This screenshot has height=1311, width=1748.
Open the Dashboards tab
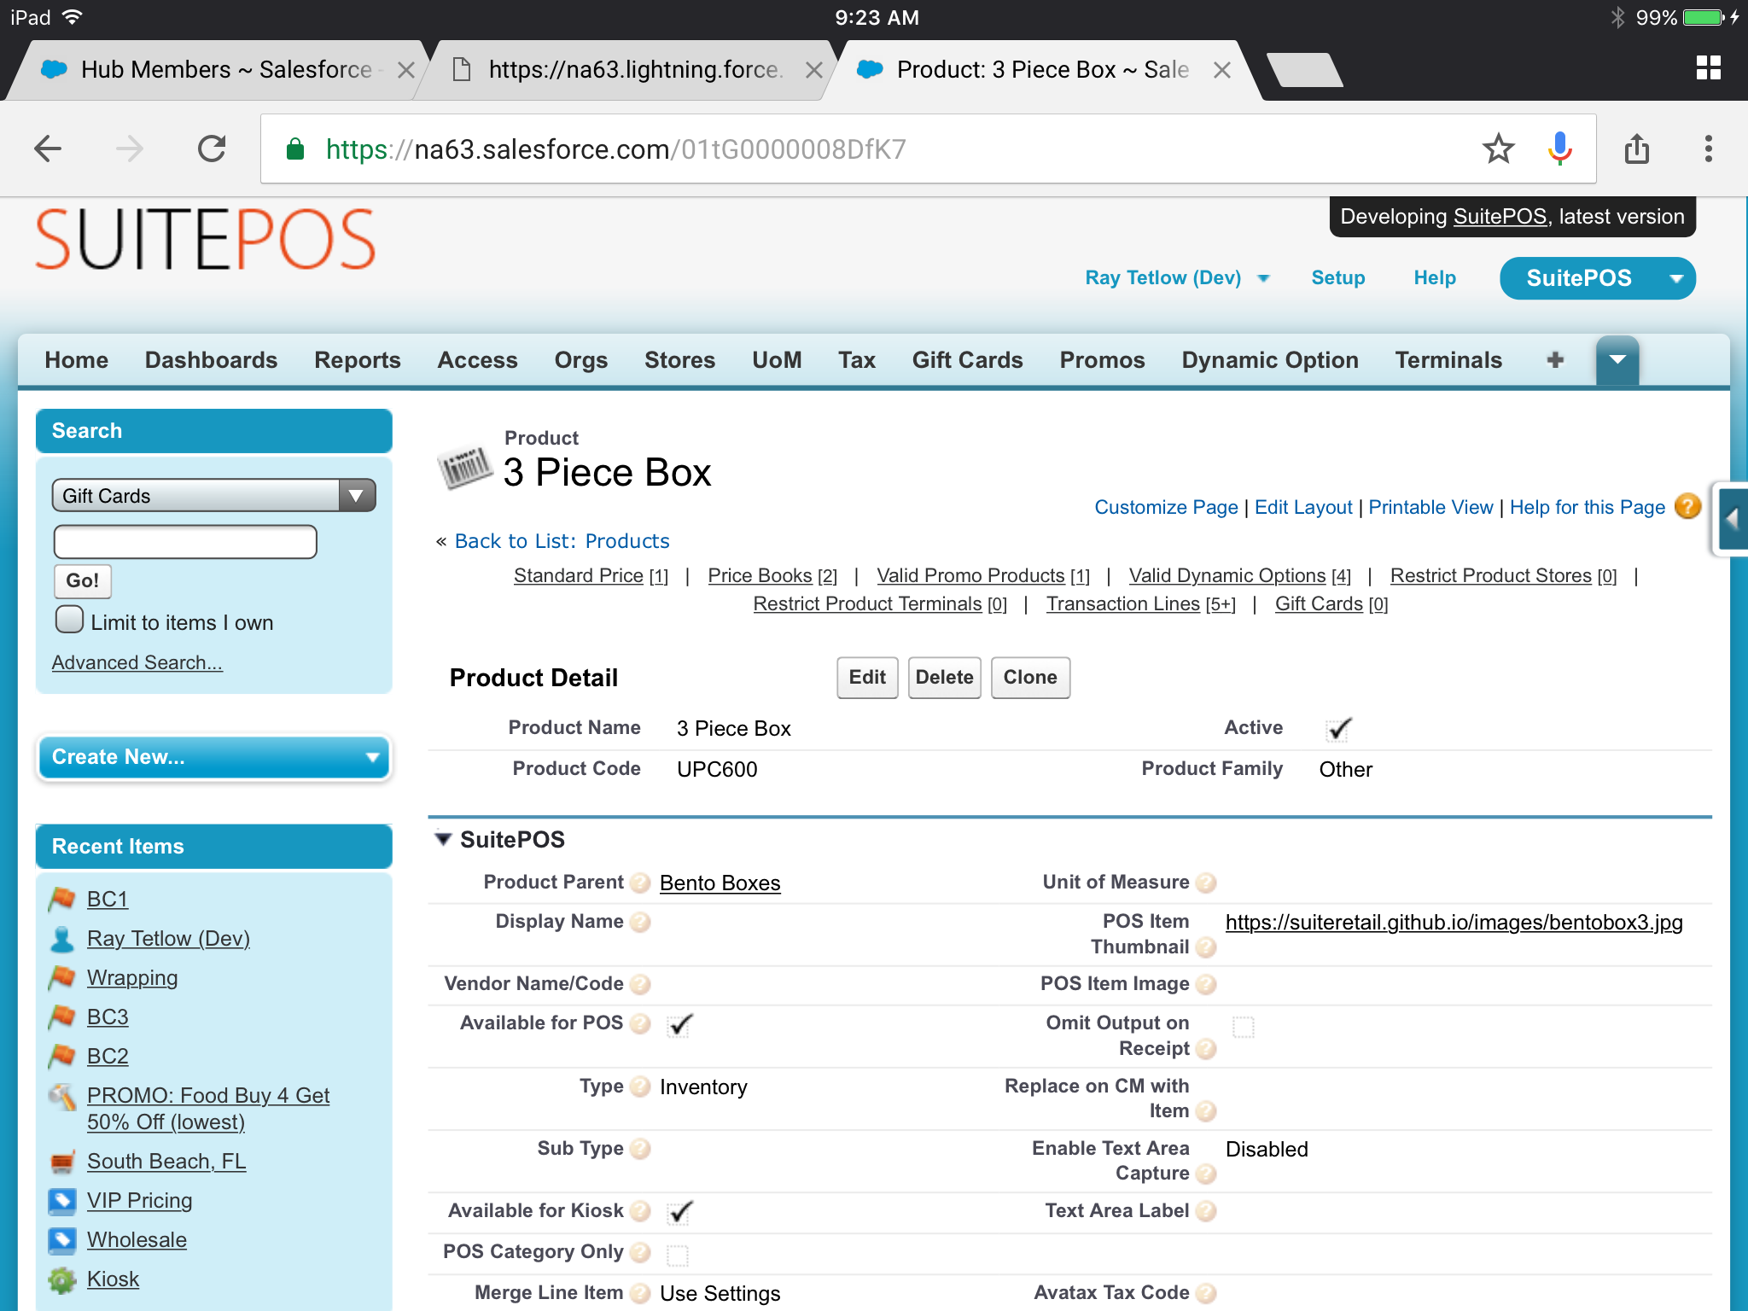point(211,360)
